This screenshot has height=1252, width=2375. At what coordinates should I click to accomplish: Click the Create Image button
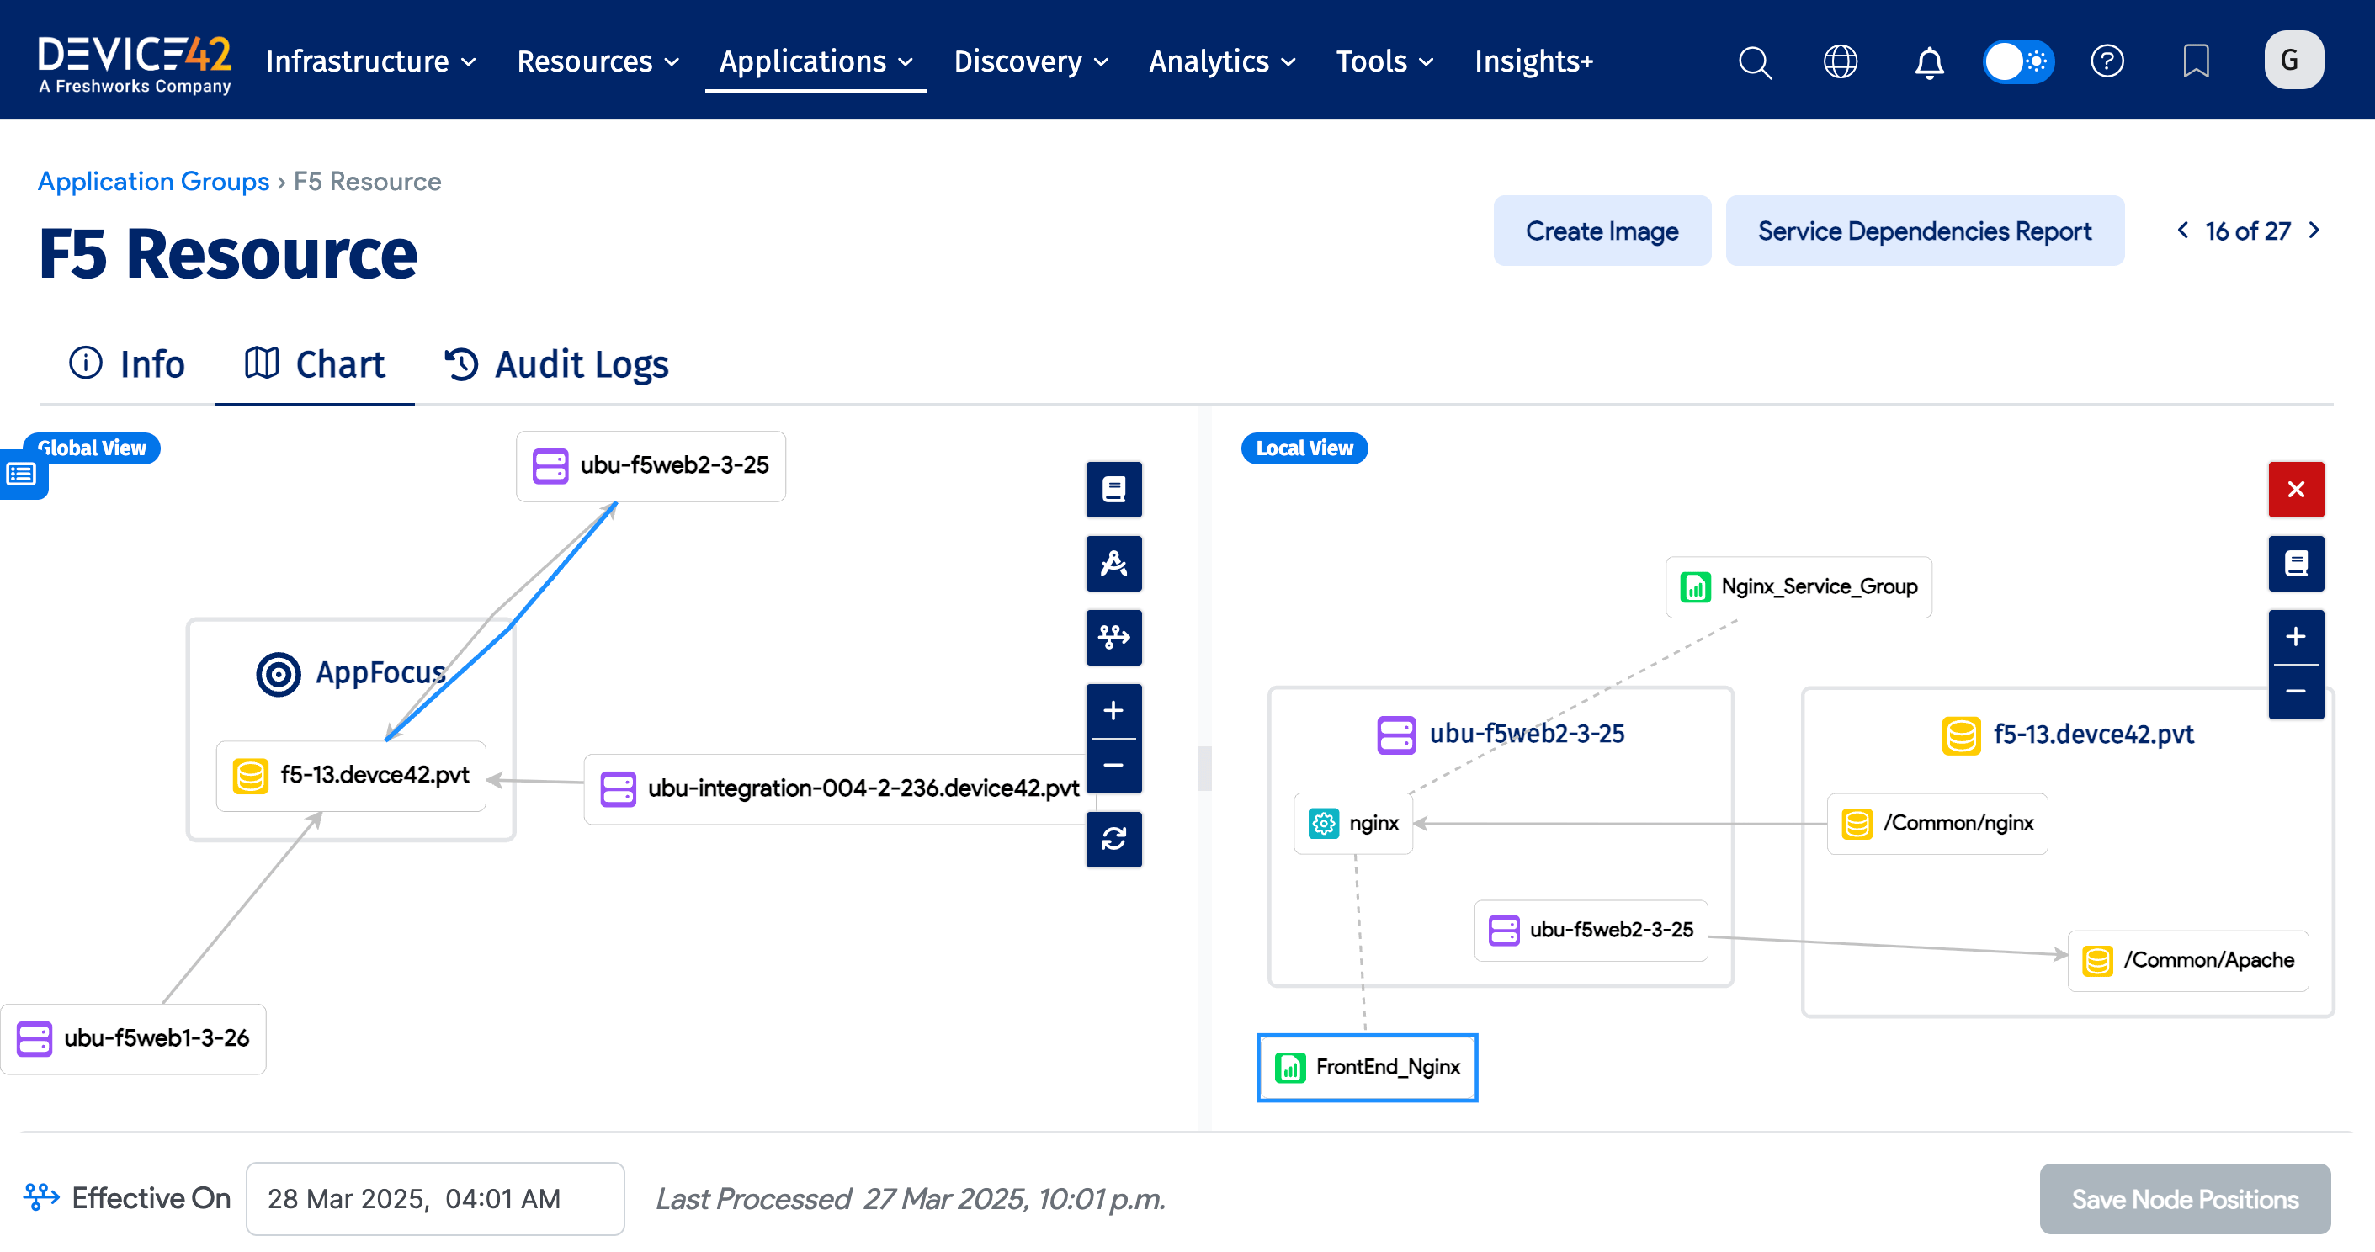coord(1602,231)
